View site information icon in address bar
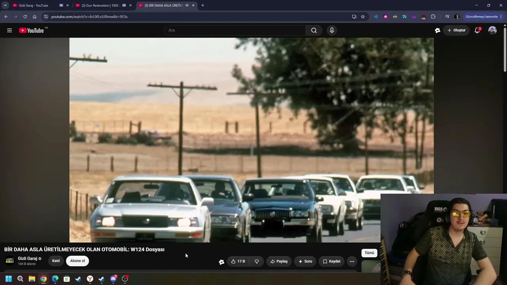The height and width of the screenshot is (285, 507). click(x=46, y=17)
